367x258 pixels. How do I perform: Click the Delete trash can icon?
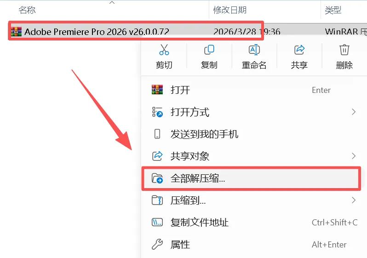pos(344,50)
